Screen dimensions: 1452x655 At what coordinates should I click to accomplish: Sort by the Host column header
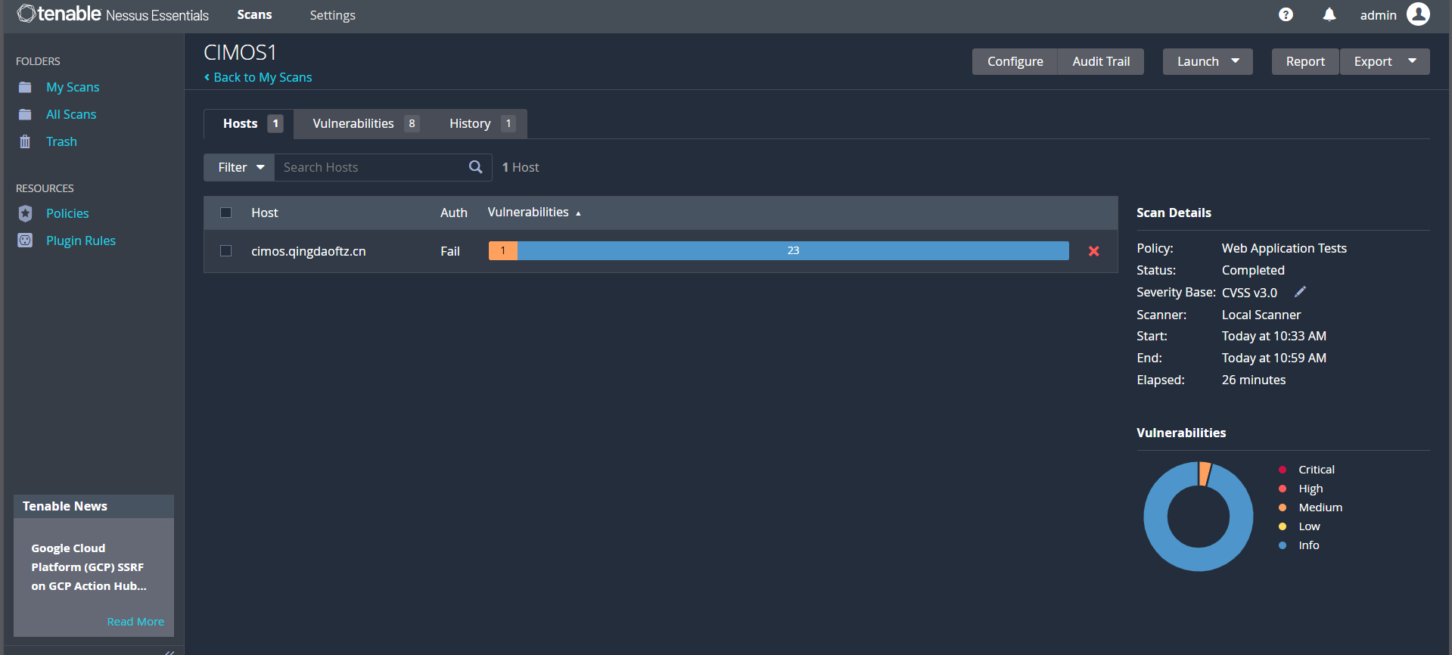(x=265, y=213)
